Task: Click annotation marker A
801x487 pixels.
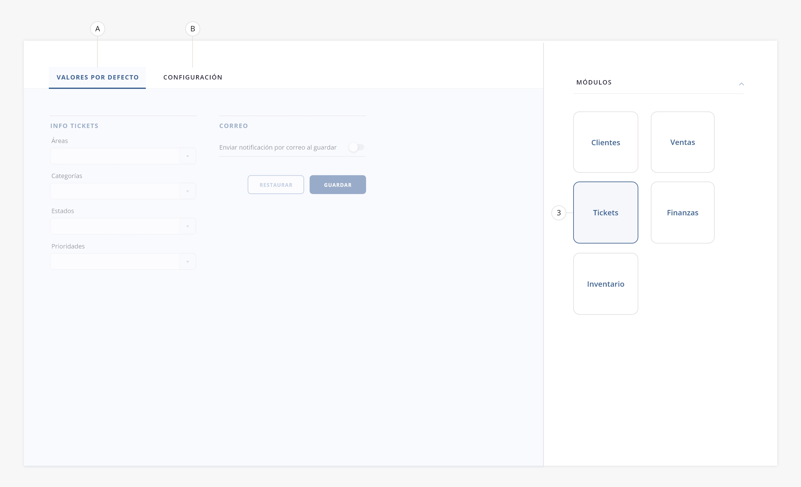Action: 98,29
